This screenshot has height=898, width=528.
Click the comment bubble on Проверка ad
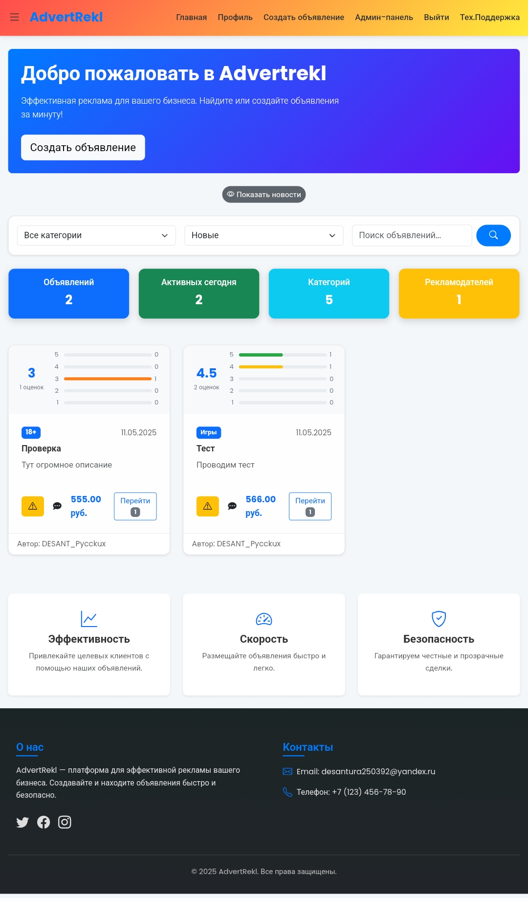click(57, 506)
